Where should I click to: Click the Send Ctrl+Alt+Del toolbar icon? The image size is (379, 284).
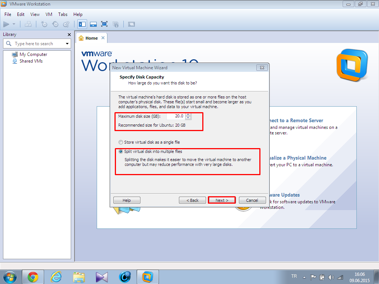click(28, 24)
